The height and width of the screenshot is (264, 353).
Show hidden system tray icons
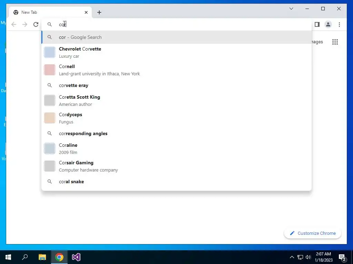(x=292, y=257)
